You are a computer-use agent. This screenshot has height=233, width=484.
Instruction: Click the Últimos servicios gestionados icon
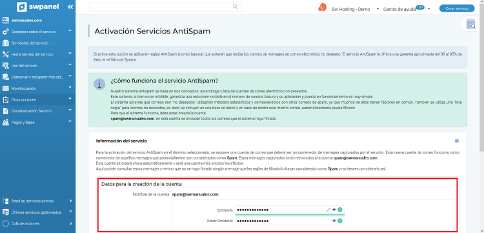coord(6,212)
